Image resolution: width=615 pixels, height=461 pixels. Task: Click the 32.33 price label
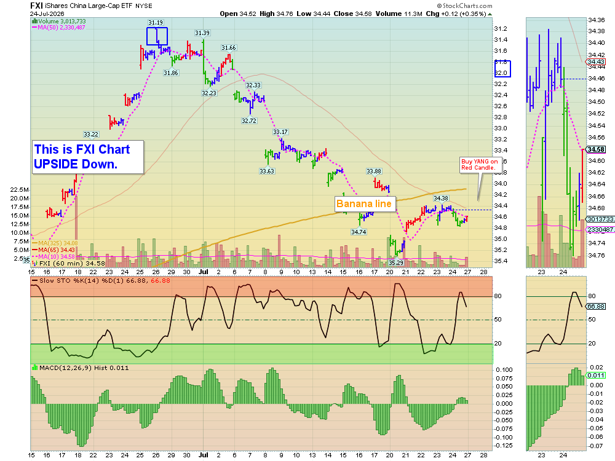tap(253, 85)
